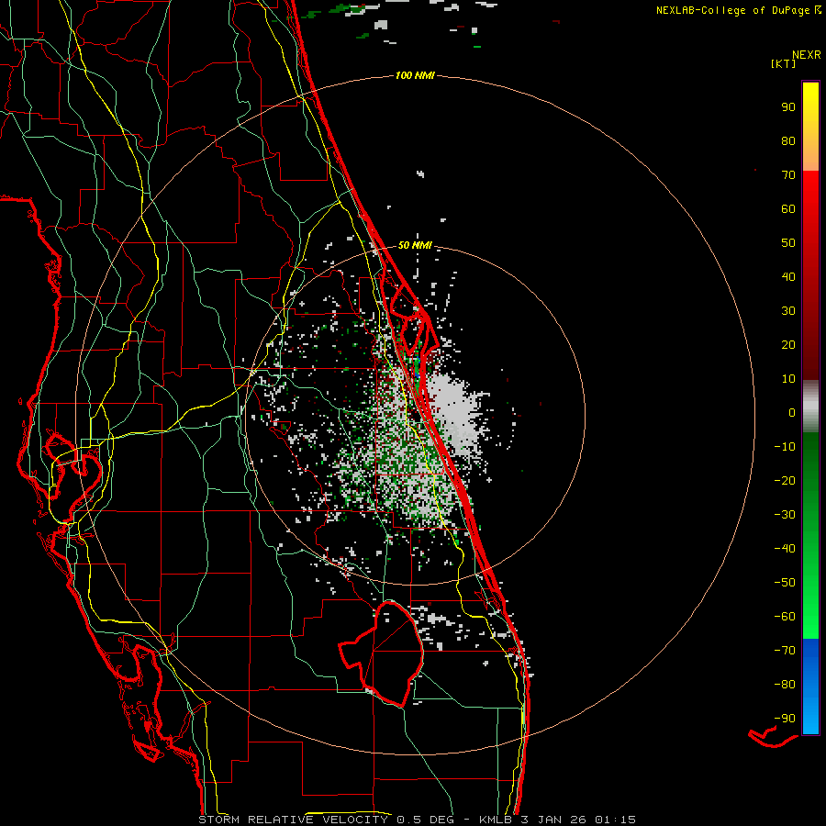Click the -20 scale value
Viewport: 826px width, 826px height.
click(x=785, y=480)
